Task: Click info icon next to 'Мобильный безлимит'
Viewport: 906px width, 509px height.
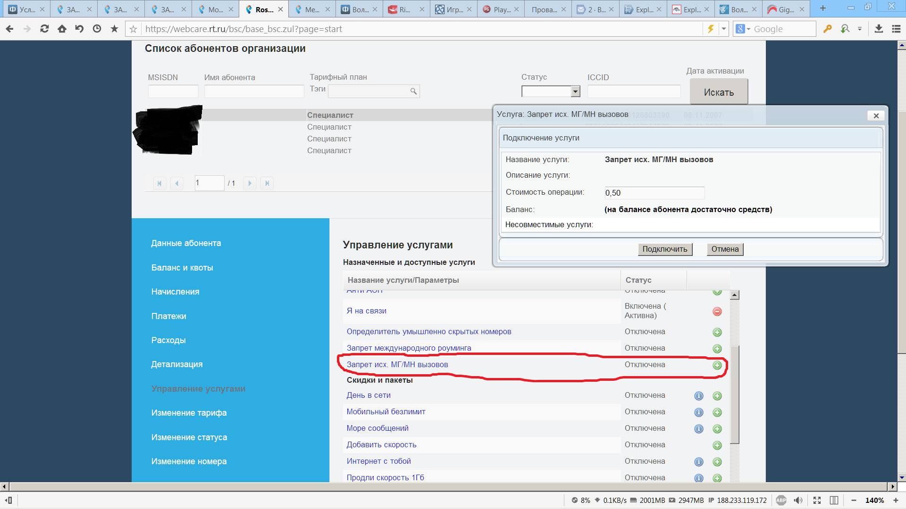Action: point(698,412)
